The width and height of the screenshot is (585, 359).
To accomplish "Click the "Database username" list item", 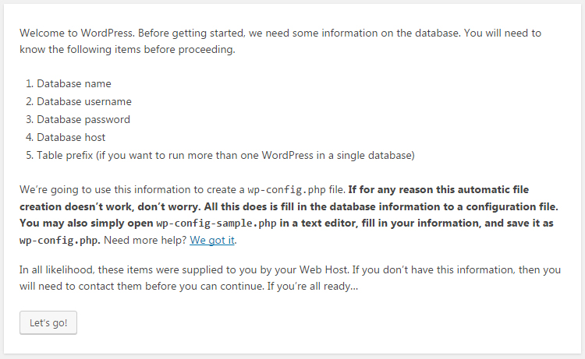I will pos(84,101).
